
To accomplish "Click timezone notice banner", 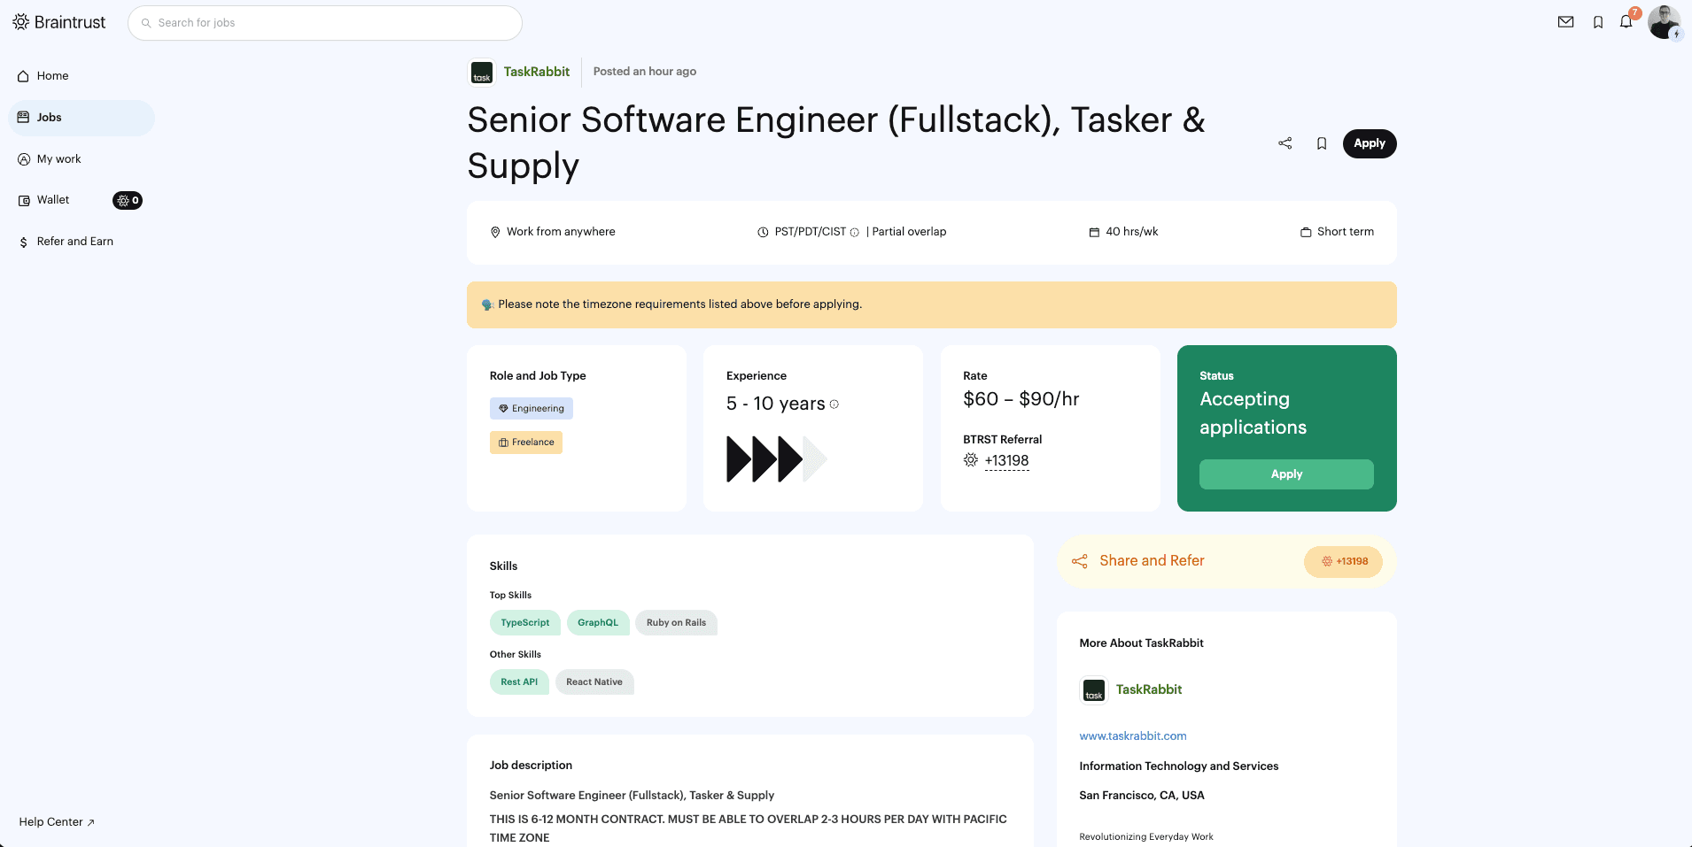I will (932, 305).
